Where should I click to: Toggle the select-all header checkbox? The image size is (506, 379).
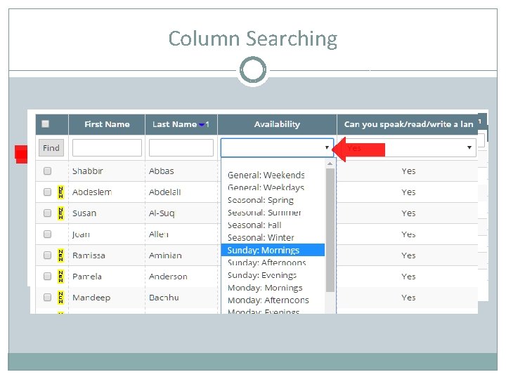coord(46,124)
